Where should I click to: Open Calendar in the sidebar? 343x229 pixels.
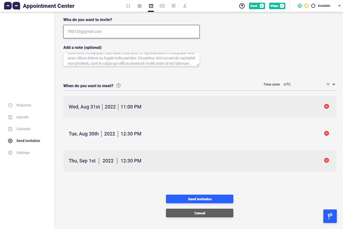pyautogui.click(x=24, y=129)
